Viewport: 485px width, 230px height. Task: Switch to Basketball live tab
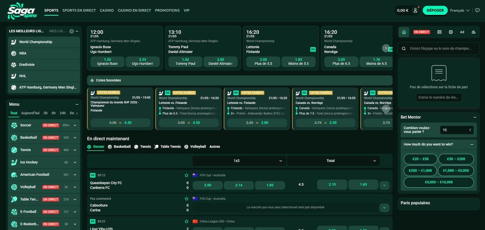pyautogui.click(x=119, y=147)
